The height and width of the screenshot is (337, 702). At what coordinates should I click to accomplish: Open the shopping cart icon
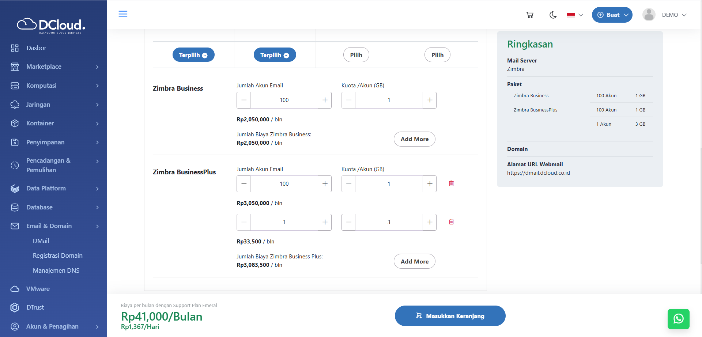(529, 15)
